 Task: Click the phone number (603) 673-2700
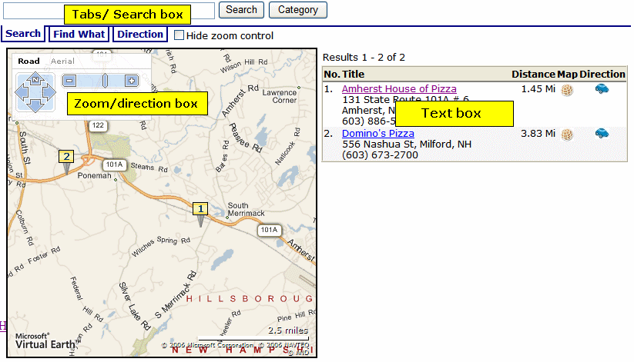tap(380, 155)
